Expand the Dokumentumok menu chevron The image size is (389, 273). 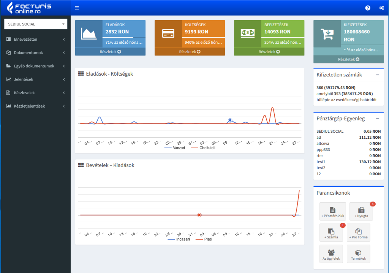64,53
